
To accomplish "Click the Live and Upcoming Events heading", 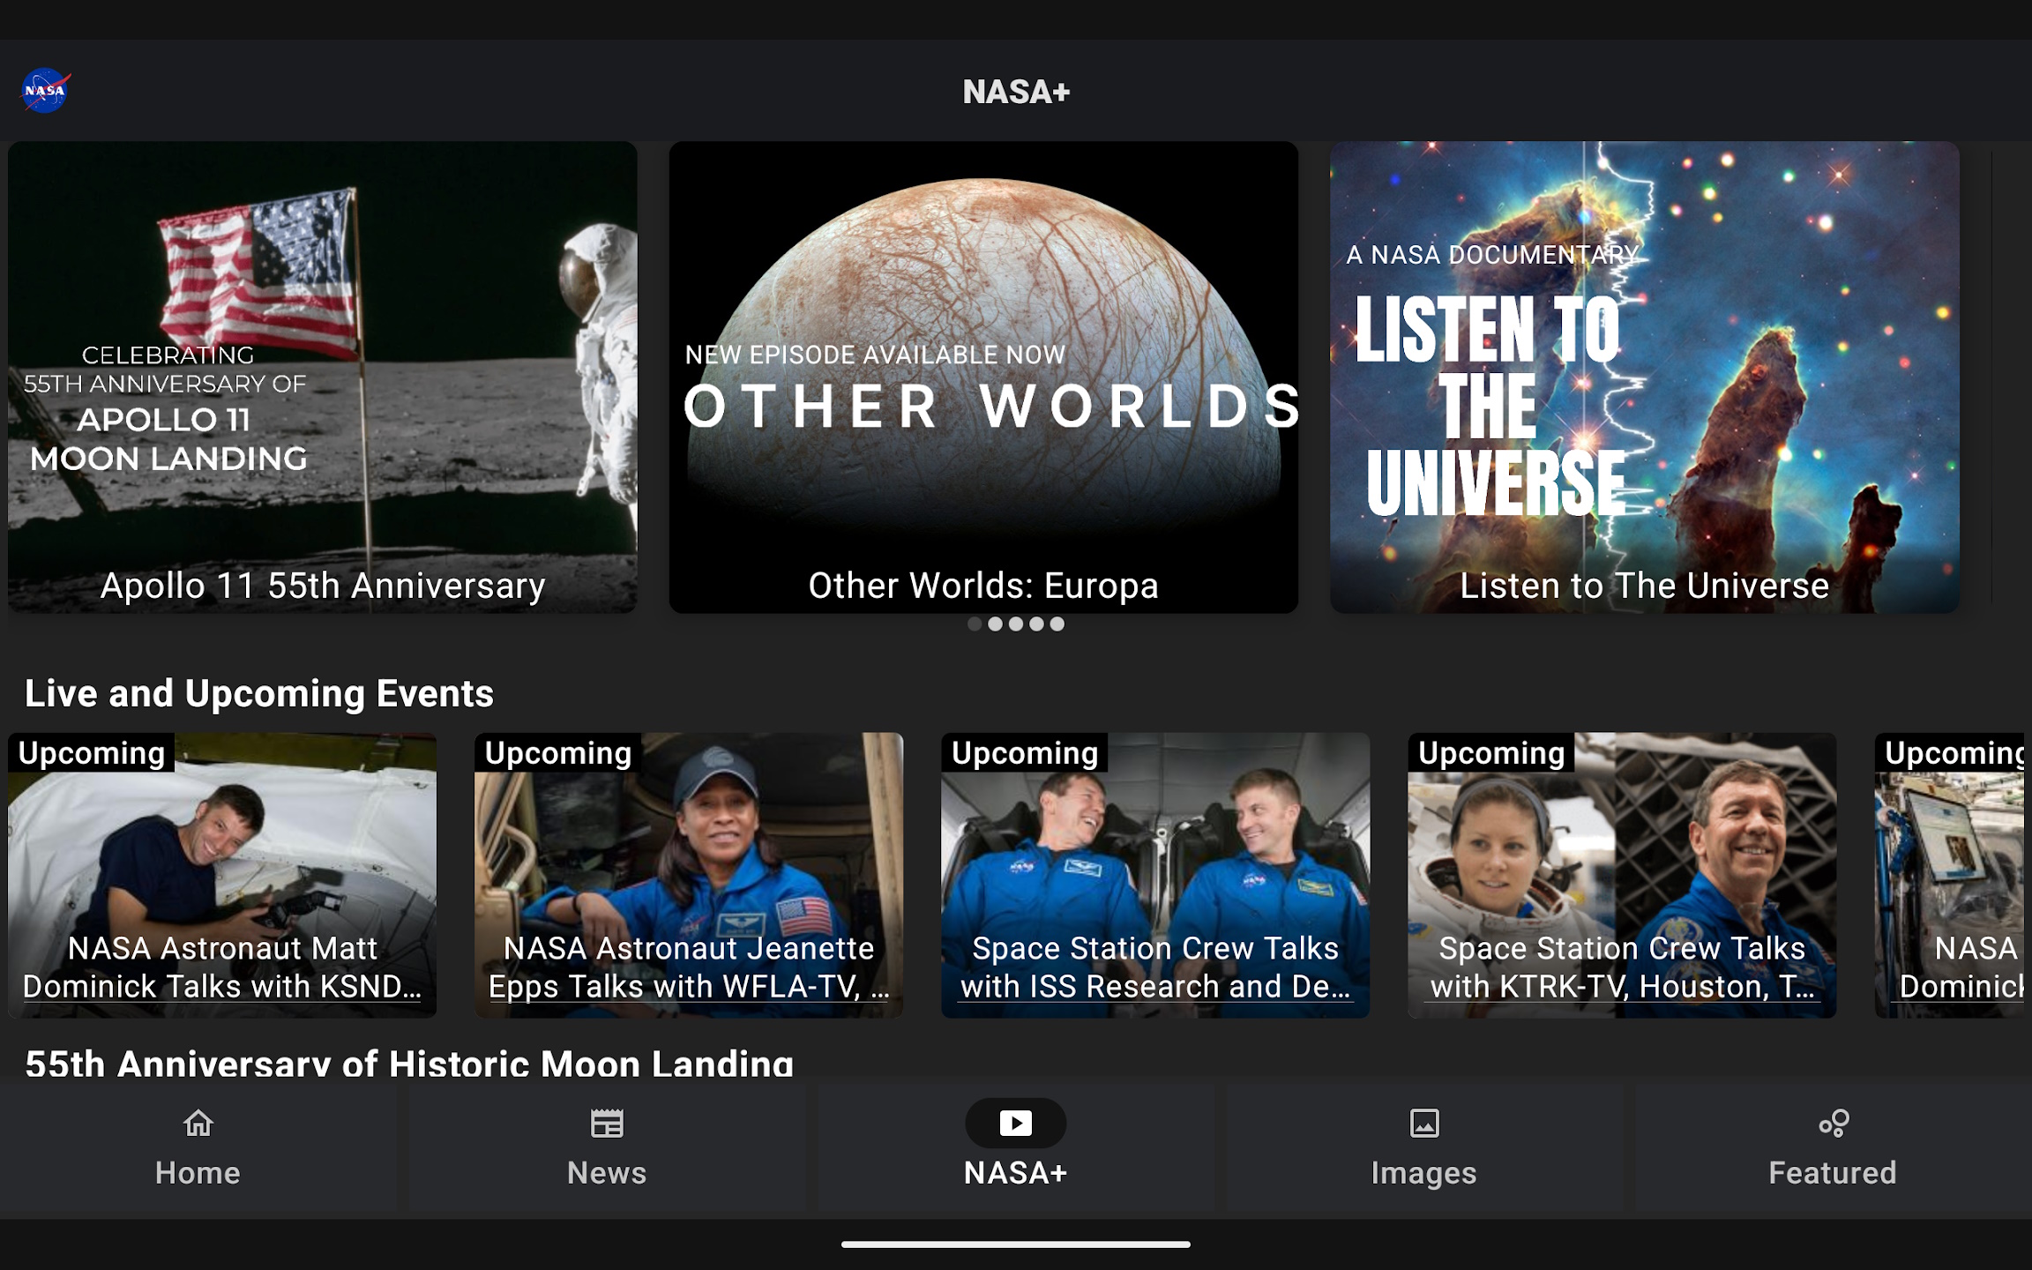I will 259,693.
